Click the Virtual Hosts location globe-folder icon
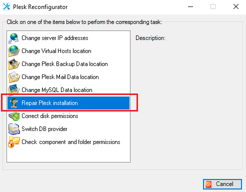Viewport: 246px width, 192px height. coord(13,51)
